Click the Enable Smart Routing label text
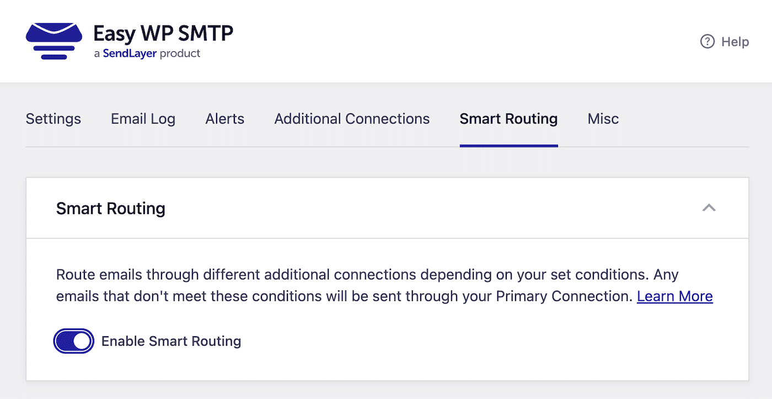Image resolution: width=772 pixels, height=399 pixels. (x=171, y=341)
